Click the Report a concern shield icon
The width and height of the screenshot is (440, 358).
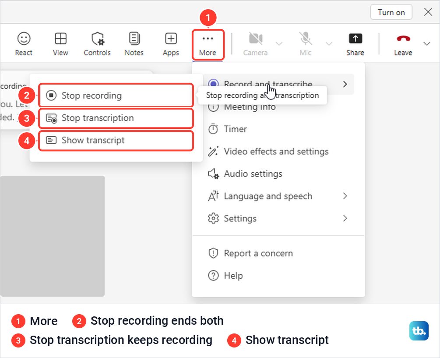[213, 253]
